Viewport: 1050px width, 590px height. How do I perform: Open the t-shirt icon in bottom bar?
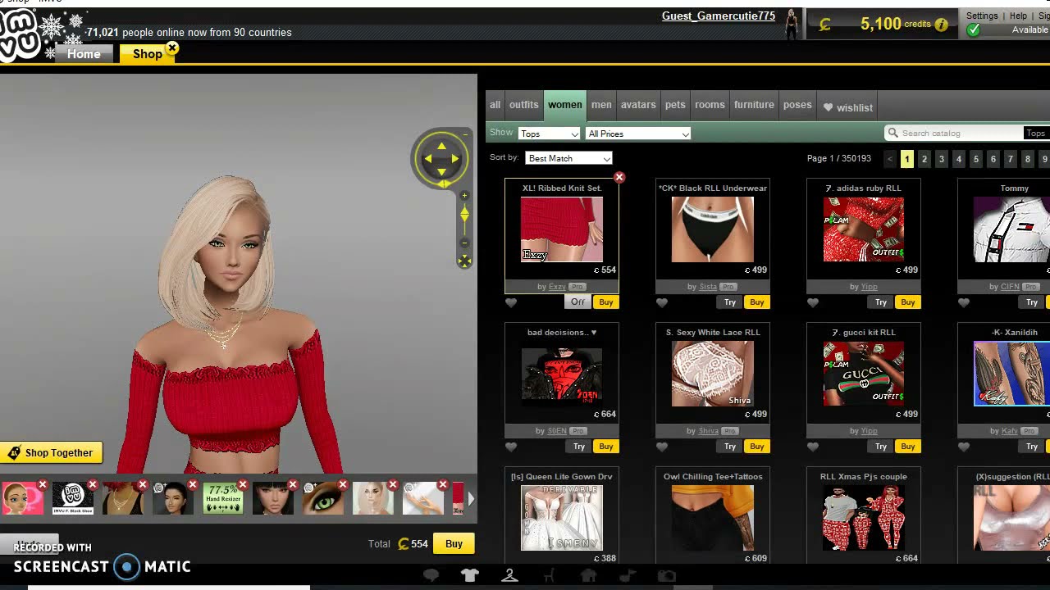point(469,576)
